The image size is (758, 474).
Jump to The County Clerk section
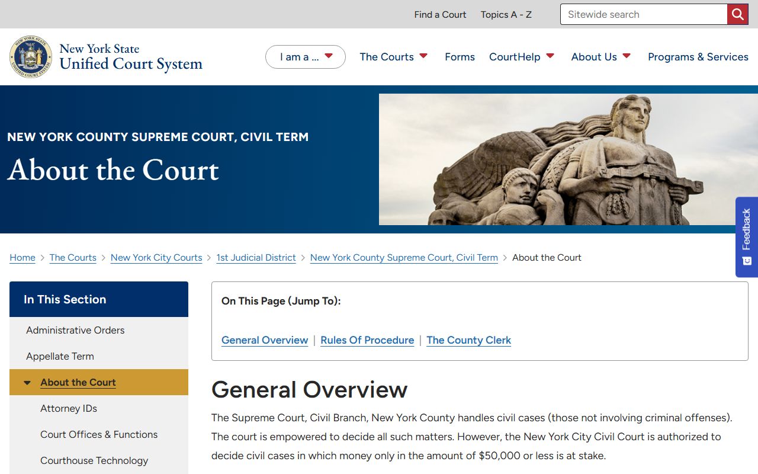click(x=468, y=340)
